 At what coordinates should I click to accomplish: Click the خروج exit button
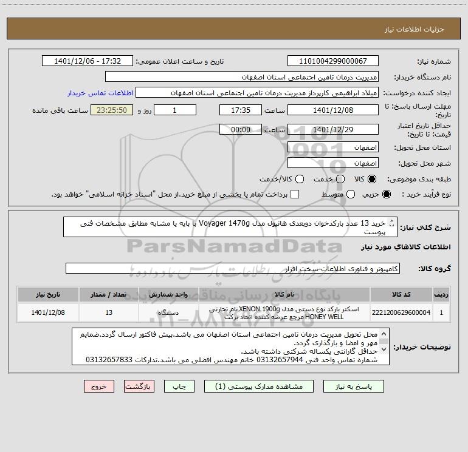click(x=99, y=386)
